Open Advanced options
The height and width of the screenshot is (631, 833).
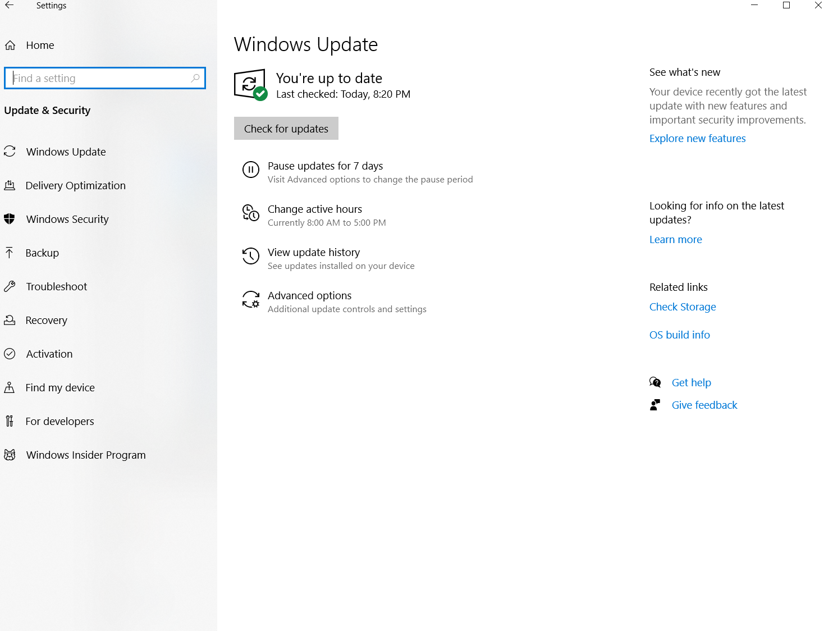310,296
